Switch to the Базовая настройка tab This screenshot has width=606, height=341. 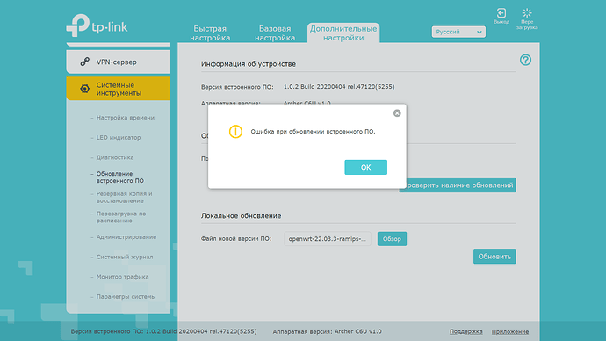pyautogui.click(x=275, y=33)
